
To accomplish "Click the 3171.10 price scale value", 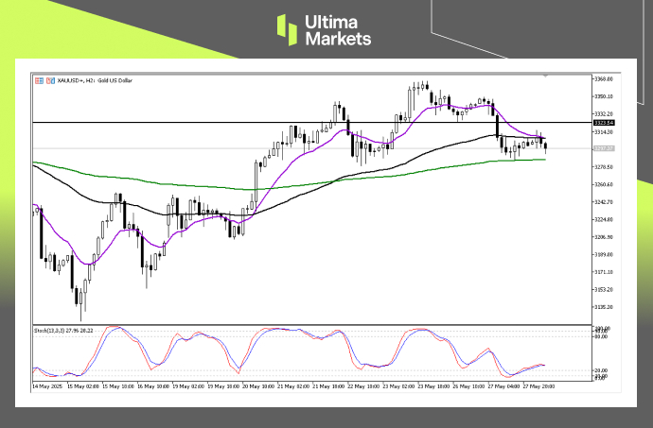I will pos(604,272).
